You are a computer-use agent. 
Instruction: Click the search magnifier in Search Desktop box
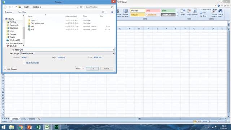[x=112, y=7]
